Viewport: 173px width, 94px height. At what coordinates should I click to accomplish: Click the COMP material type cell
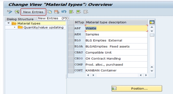tap(80, 64)
